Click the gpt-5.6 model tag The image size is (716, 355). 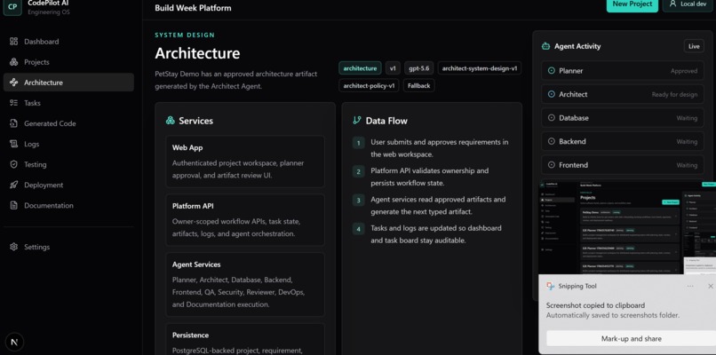tap(418, 68)
